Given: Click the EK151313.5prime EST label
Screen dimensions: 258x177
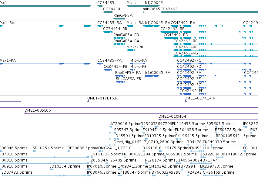Looking at the screenshot, I should point(107,154).
